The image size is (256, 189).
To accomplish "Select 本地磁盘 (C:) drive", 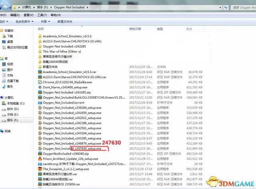I will [16, 103].
